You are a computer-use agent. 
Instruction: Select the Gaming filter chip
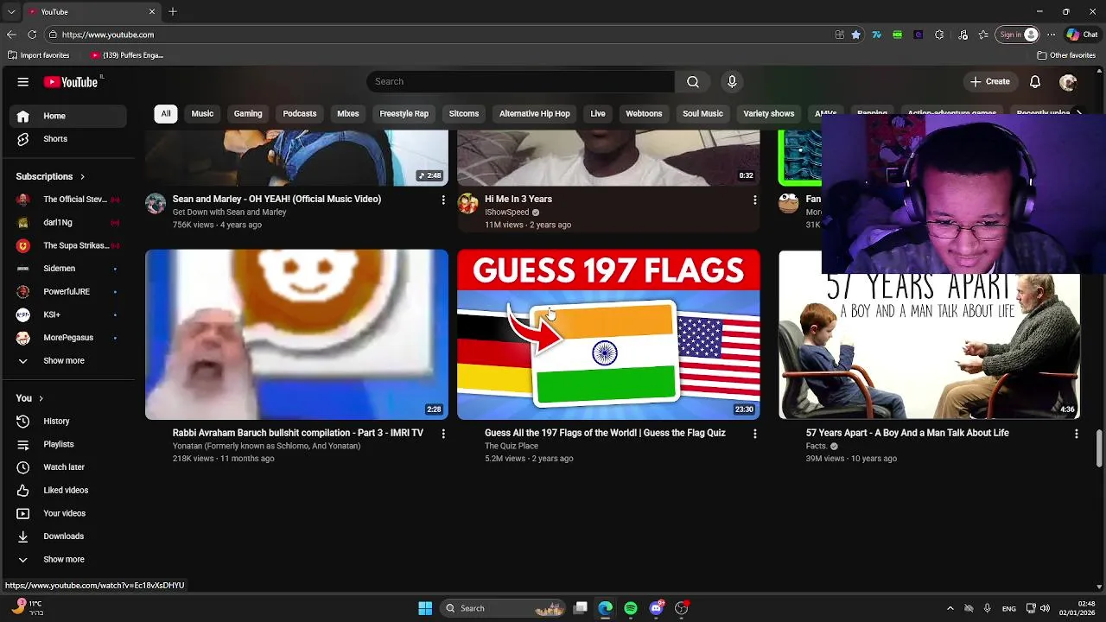pos(248,113)
